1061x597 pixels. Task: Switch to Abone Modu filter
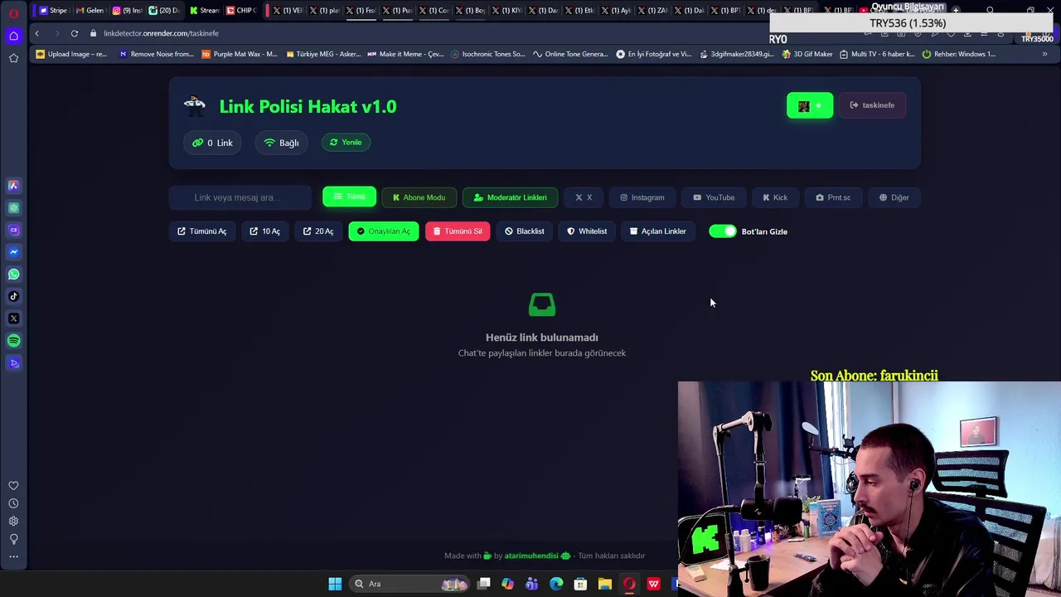(x=419, y=197)
